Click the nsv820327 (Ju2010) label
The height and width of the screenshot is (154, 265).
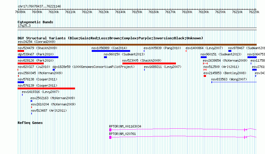[34, 67]
